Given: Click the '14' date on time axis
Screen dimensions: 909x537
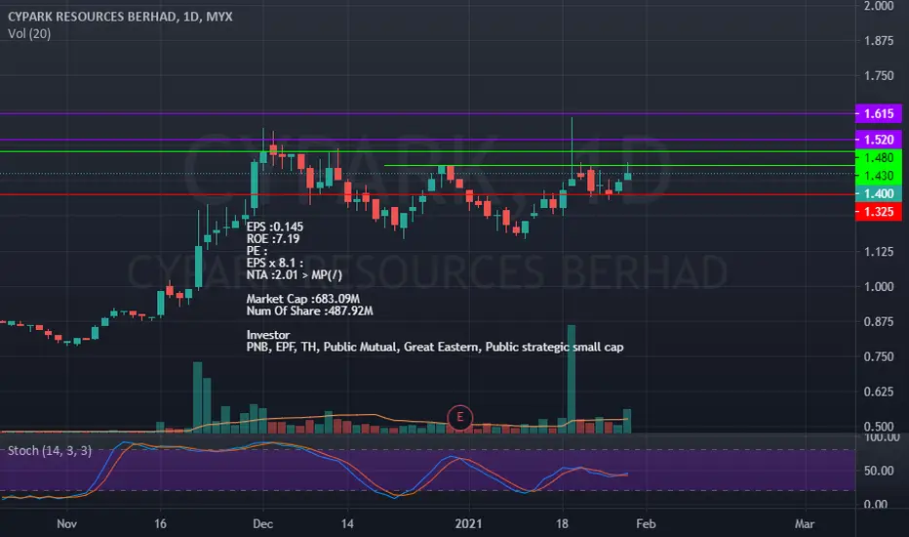Looking at the screenshot, I should coord(346,523).
